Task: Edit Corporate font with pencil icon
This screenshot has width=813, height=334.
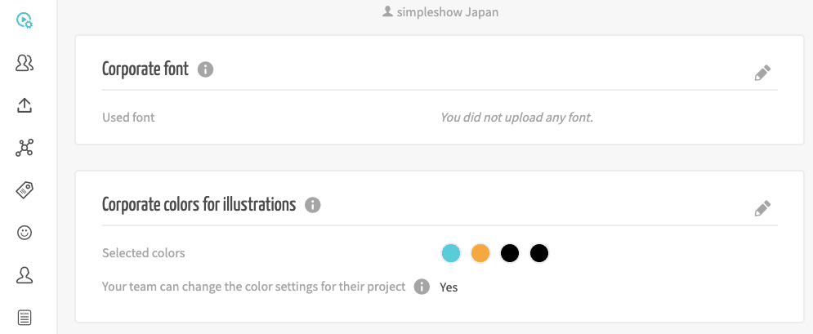Action: tap(762, 73)
